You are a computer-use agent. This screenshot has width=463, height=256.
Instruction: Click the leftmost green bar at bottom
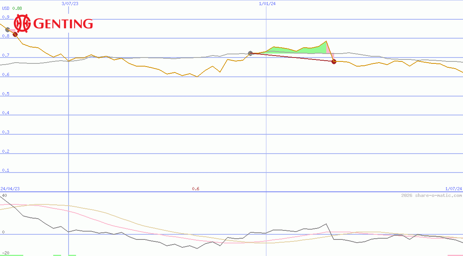(11, 255)
